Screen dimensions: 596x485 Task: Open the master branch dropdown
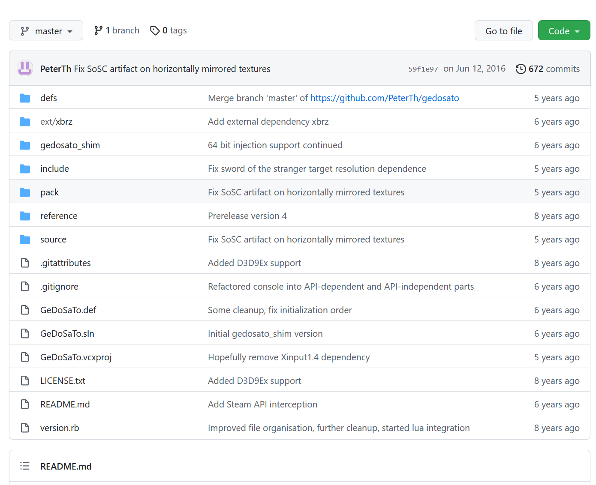coord(46,31)
